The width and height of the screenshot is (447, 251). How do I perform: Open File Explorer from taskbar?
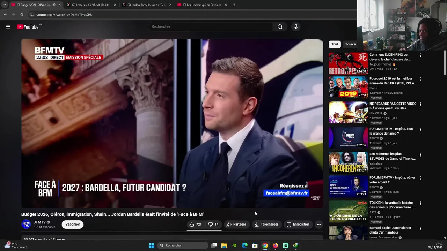(x=224, y=245)
